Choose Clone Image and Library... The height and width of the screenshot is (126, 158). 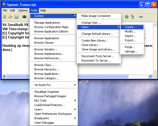(x=99, y=49)
